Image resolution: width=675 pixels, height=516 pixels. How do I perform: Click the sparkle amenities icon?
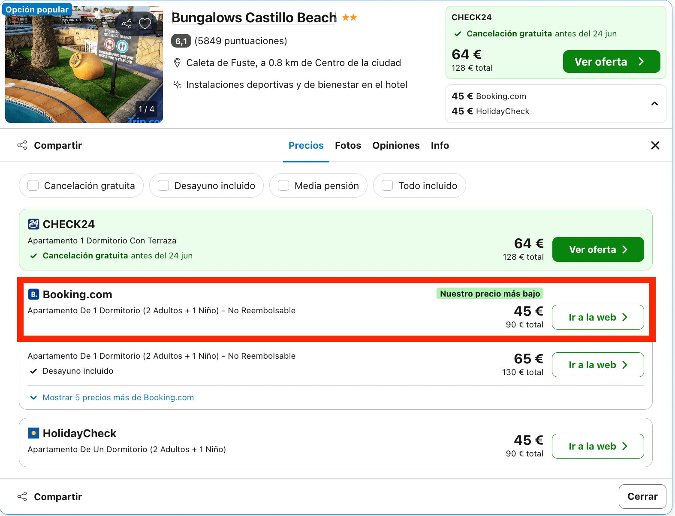(x=177, y=84)
